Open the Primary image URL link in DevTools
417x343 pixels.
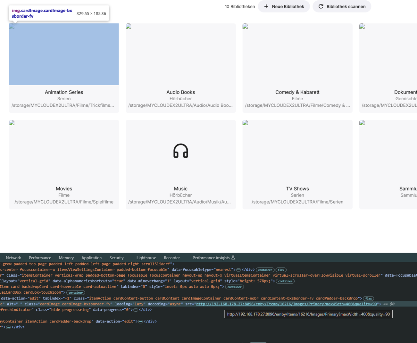[x=285, y=304]
